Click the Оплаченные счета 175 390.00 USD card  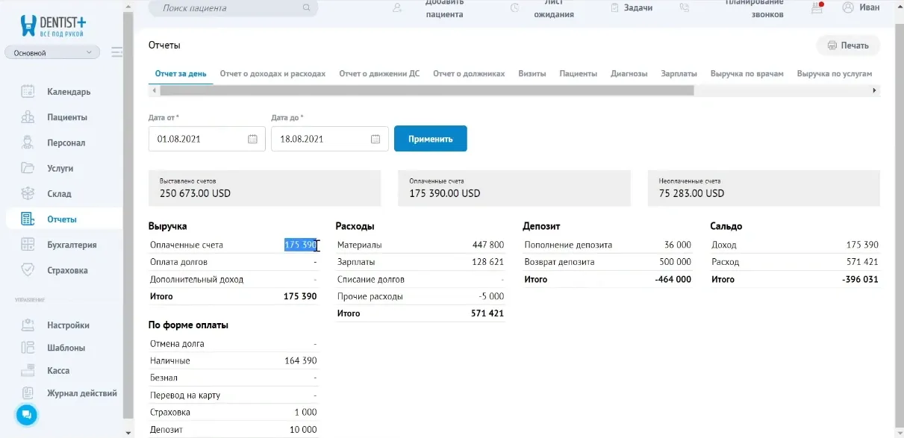pyautogui.click(x=514, y=188)
